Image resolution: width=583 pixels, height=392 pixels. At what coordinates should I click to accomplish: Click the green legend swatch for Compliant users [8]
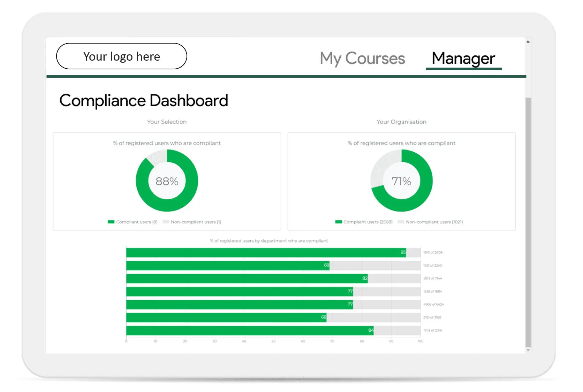(111, 222)
